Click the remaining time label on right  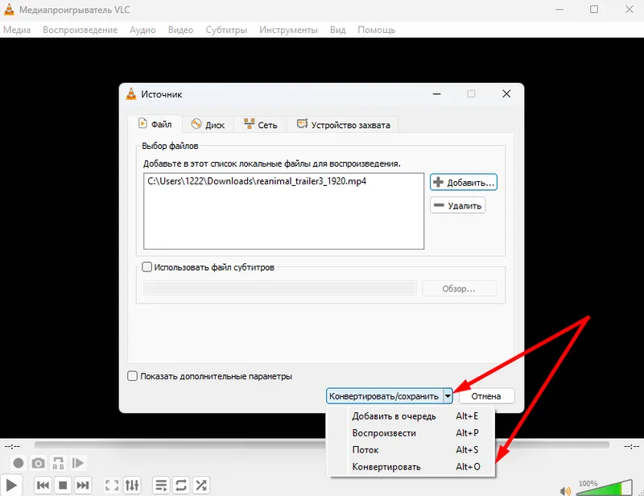631,446
